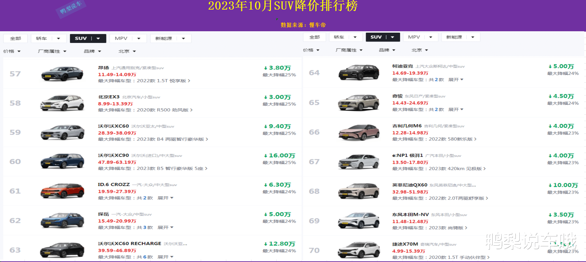Image resolution: width=586 pixels, height=262 pixels.
Task: Open the 新能源 tab in right panel
Action: click(x=461, y=37)
